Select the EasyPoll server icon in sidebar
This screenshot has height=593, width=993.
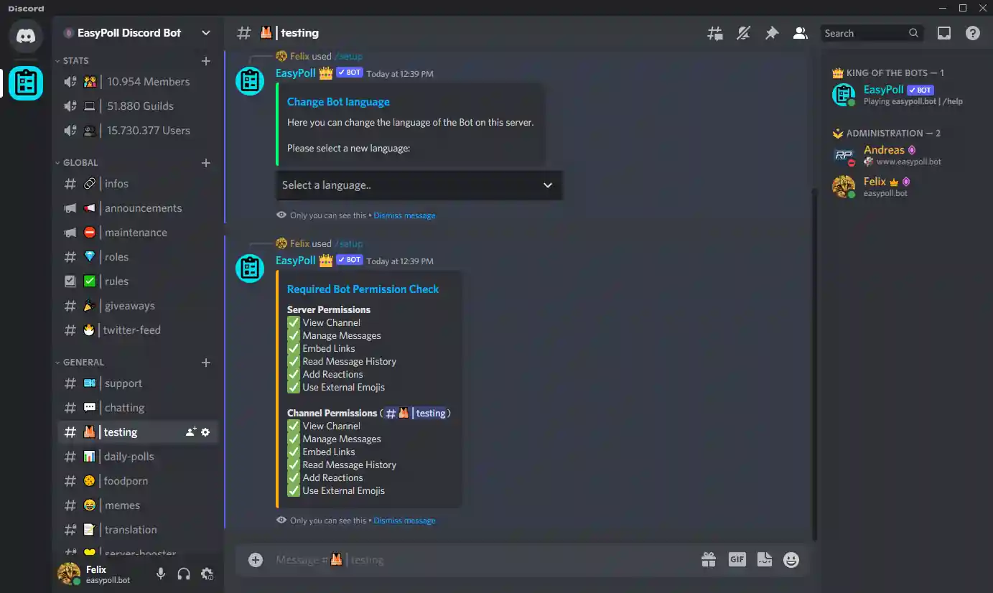click(26, 83)
